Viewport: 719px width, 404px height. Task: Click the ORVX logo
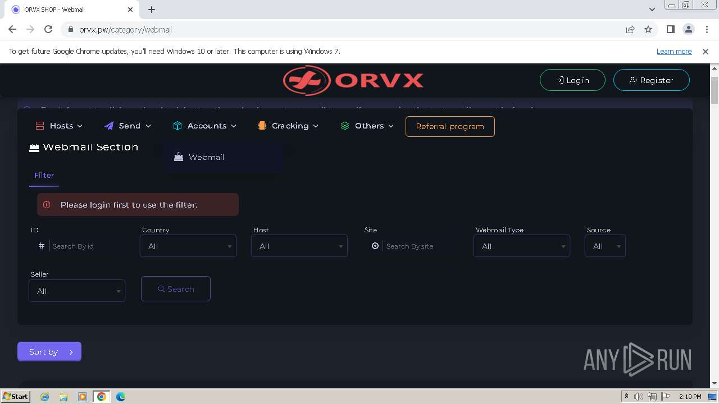(353, 80)
